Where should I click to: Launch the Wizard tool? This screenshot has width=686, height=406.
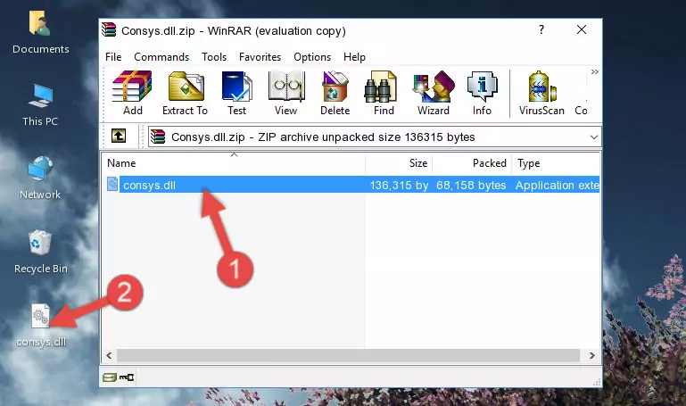[434, 93]
